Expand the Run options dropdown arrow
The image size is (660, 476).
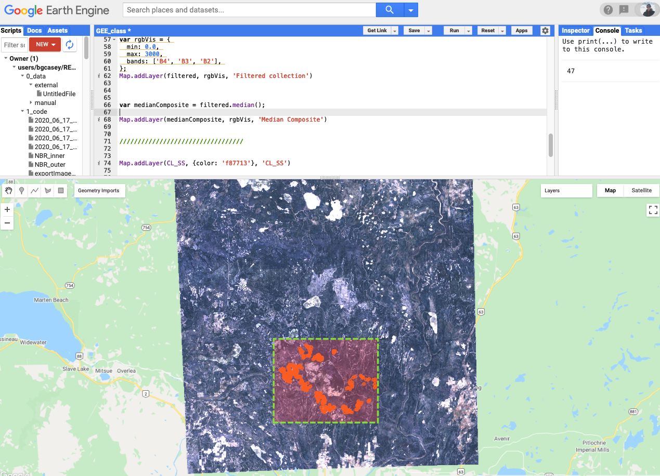click(x=469, y=31)
